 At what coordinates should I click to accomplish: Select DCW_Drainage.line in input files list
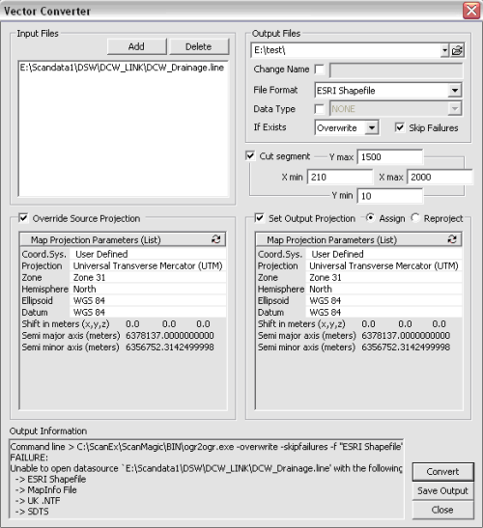click(x=122, y=68)
